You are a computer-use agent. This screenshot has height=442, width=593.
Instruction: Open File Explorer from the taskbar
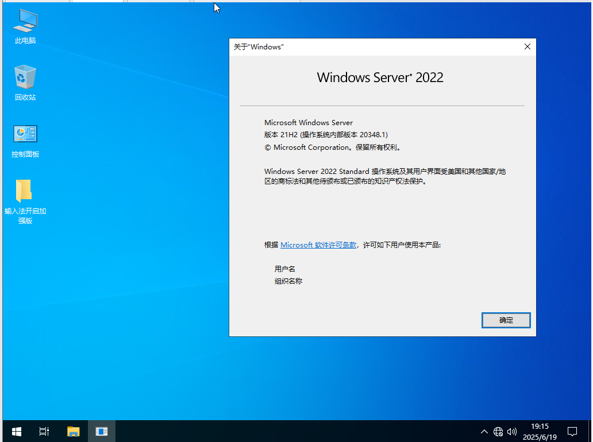(x=73, y=431)
